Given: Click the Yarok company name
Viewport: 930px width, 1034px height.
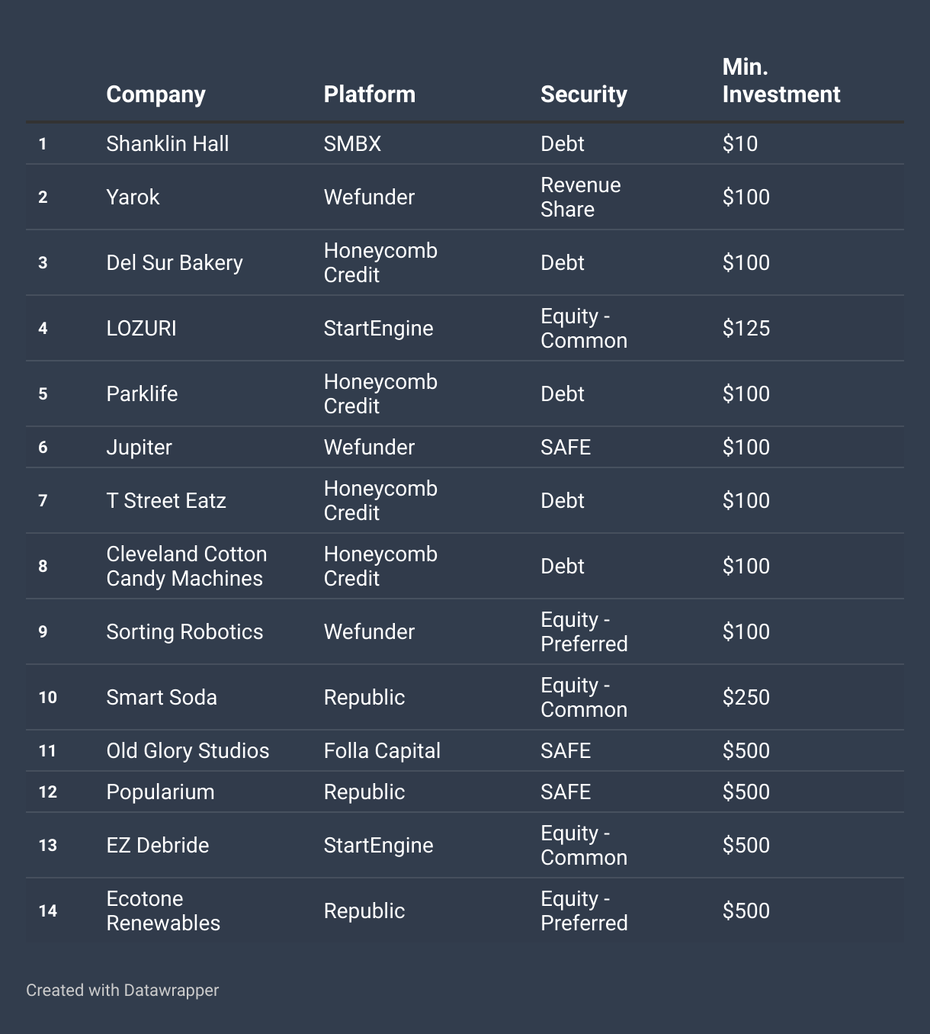Looking at the screenshot, I should 133,197.
